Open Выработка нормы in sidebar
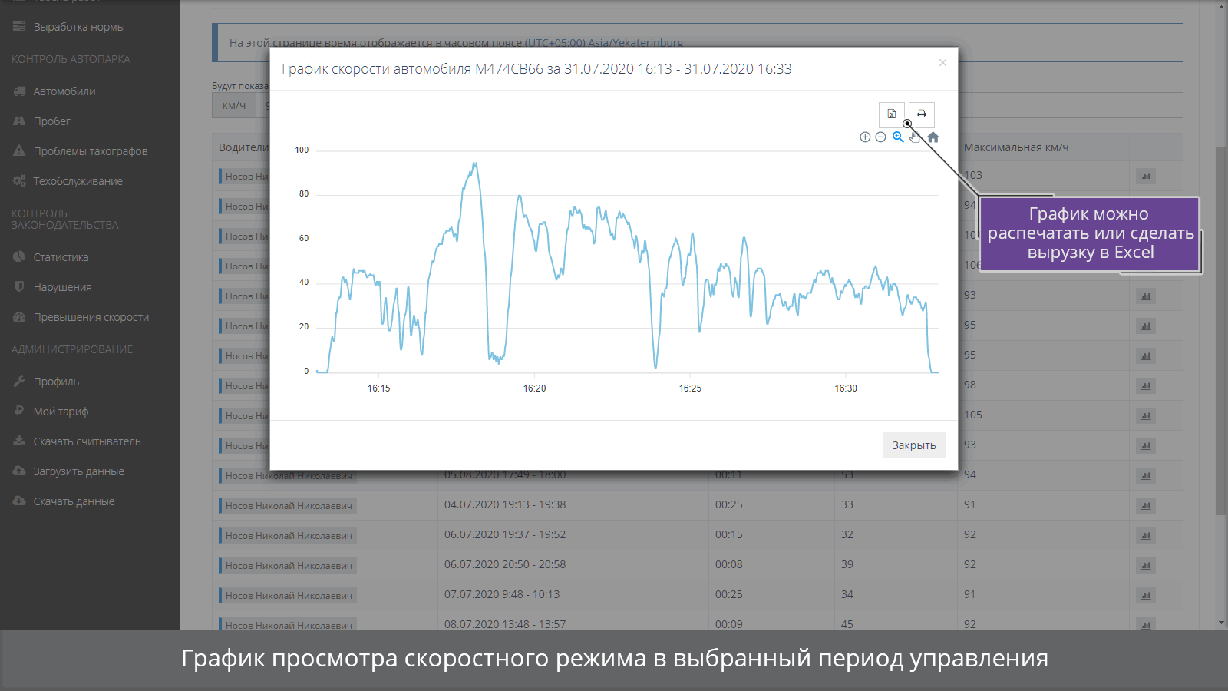Viewport: 1228px width, 691px height. coord(79,27)
